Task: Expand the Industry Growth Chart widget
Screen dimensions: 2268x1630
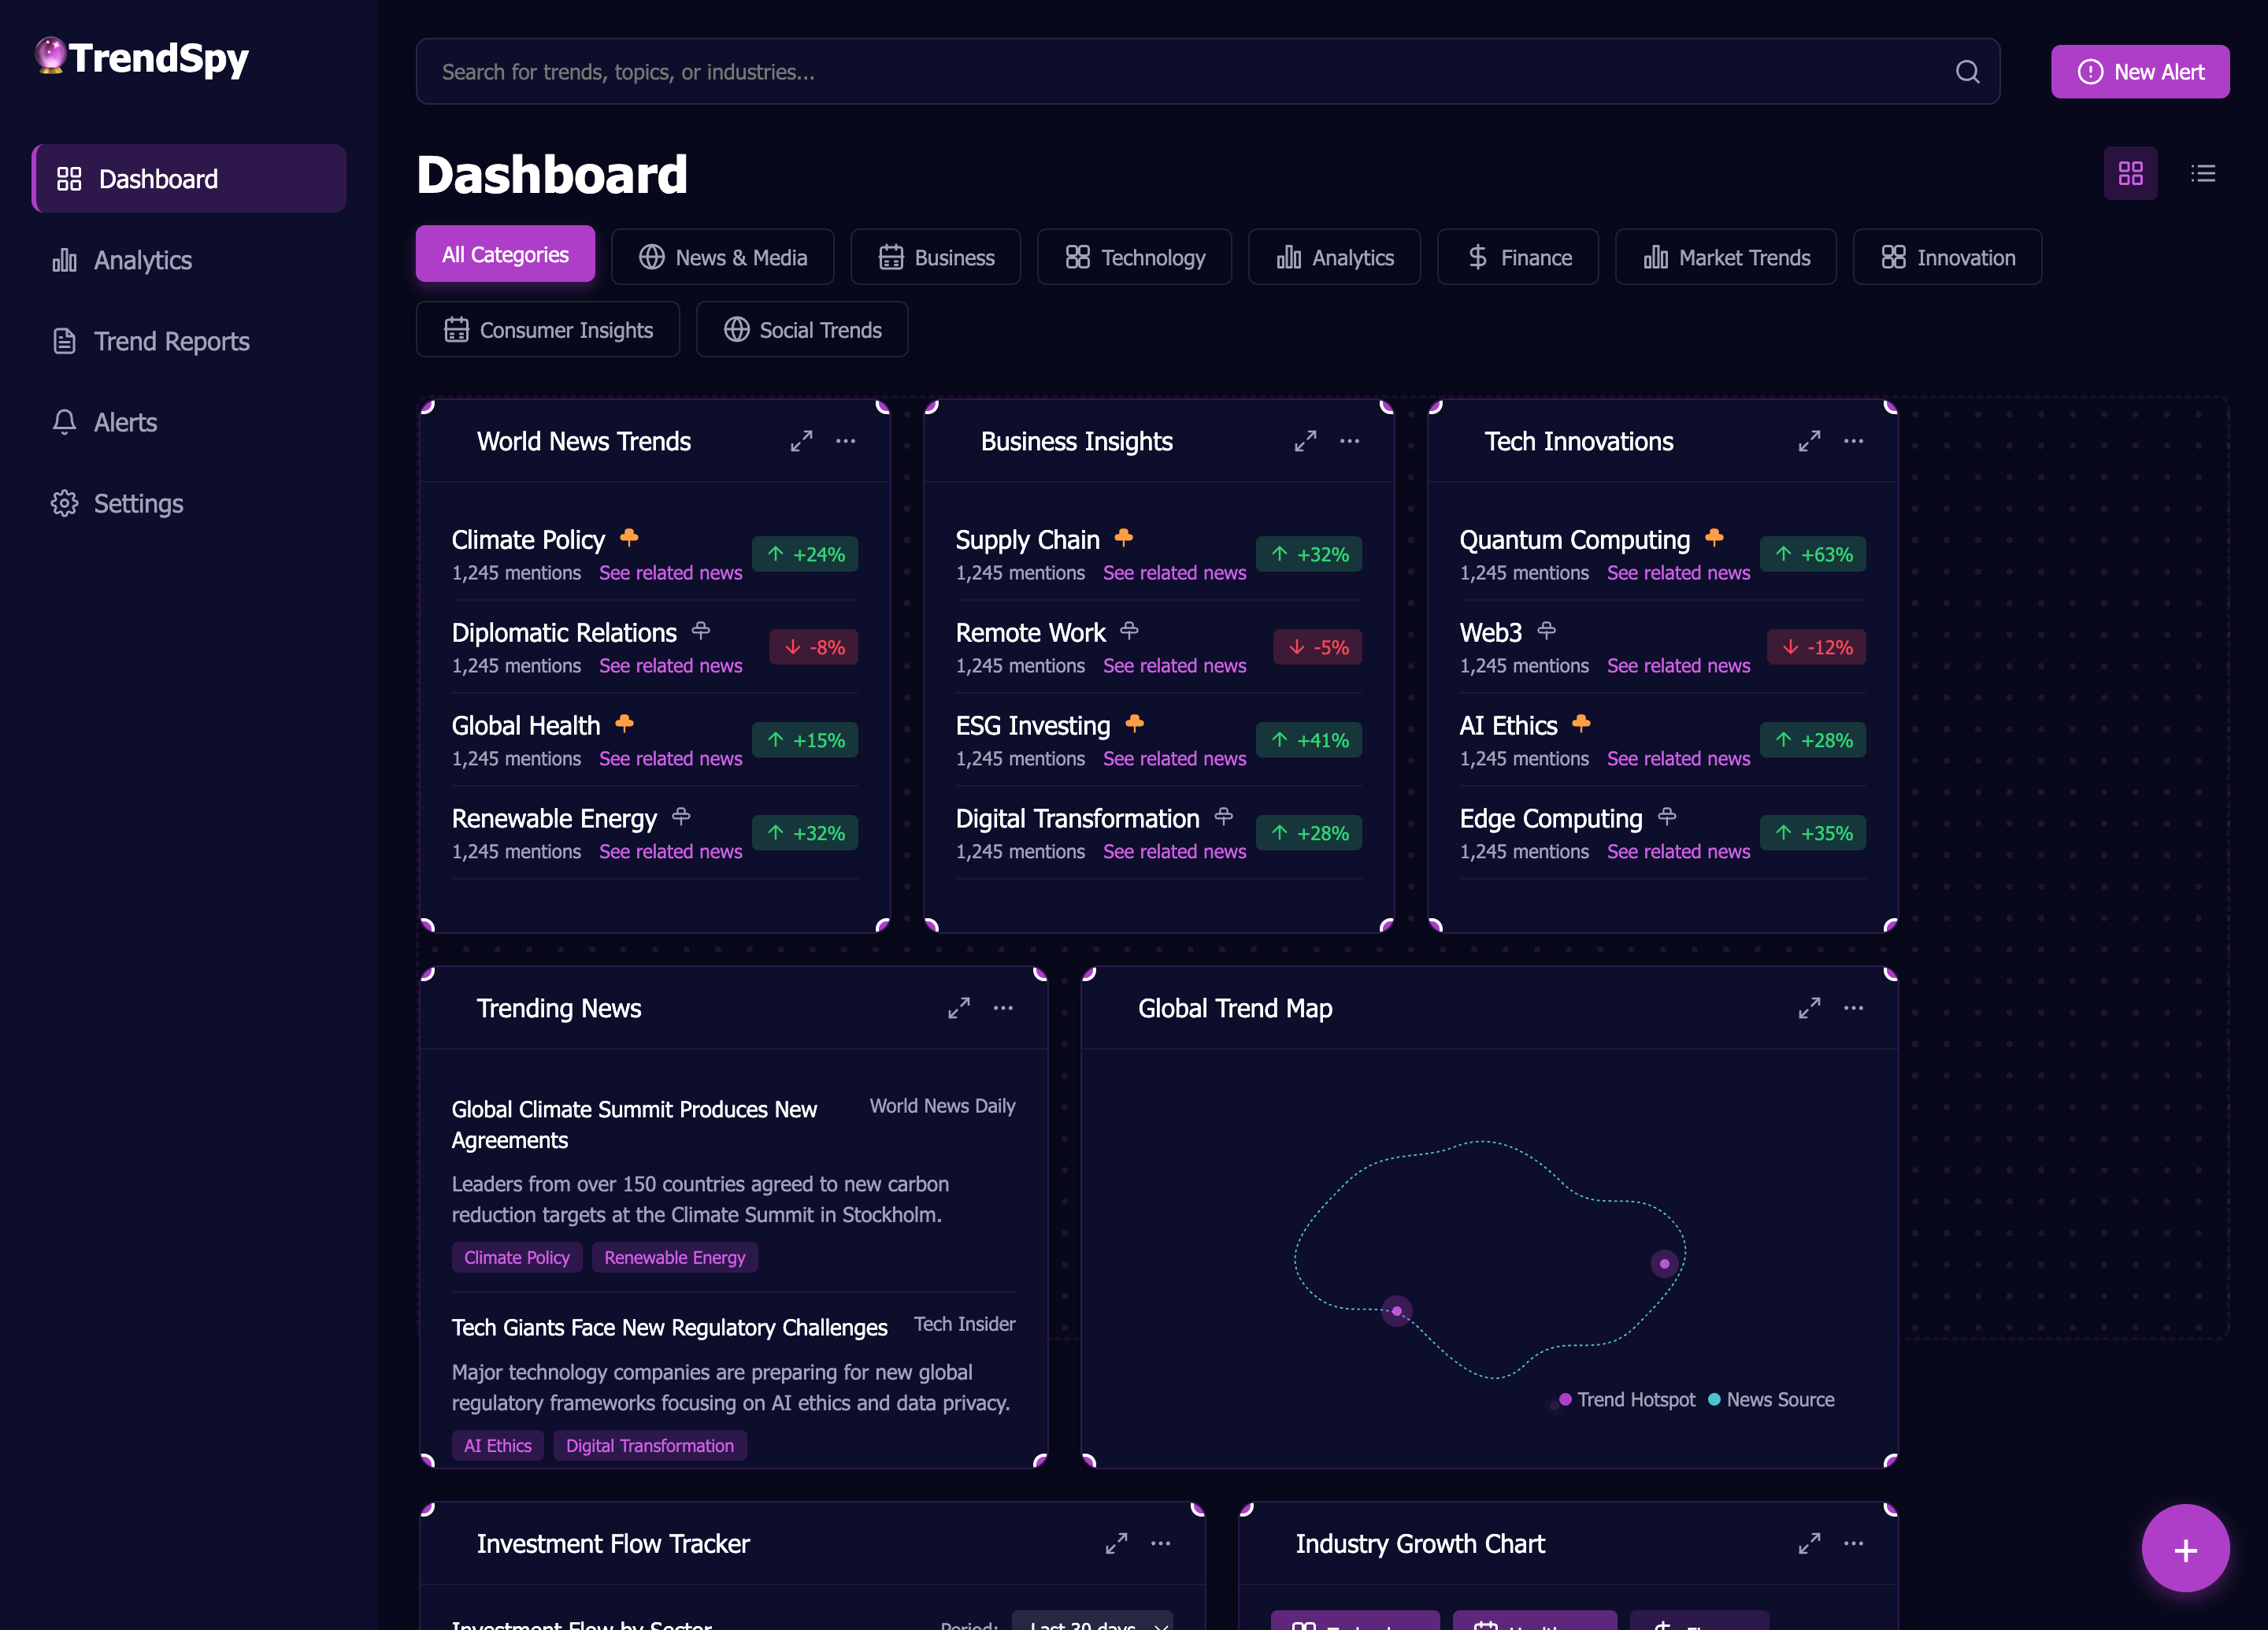Action: point(1809,1543)
